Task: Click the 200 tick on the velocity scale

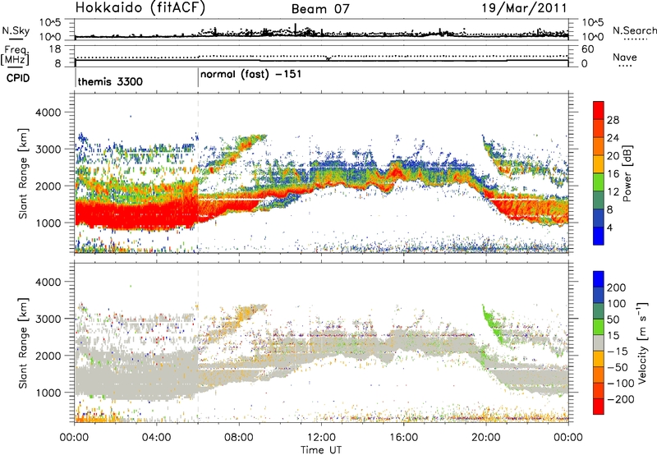Action: pos(617,287)
